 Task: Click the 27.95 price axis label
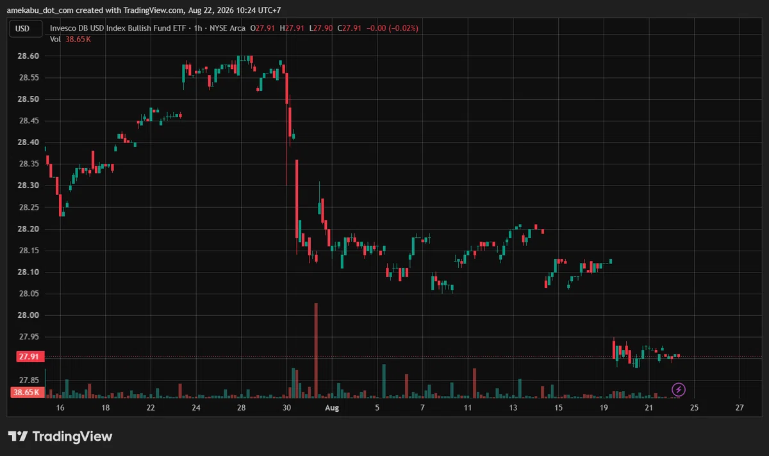click(x=28, y=337)
